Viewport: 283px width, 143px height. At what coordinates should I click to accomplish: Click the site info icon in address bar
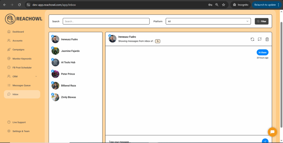click(28, 5)
